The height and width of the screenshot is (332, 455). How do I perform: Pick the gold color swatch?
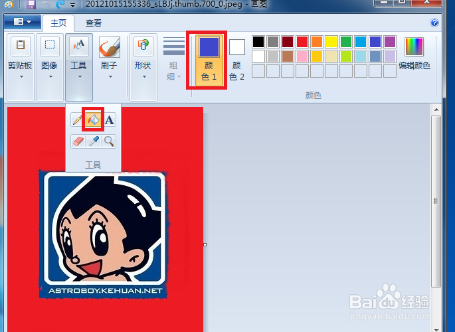point(317,56)
